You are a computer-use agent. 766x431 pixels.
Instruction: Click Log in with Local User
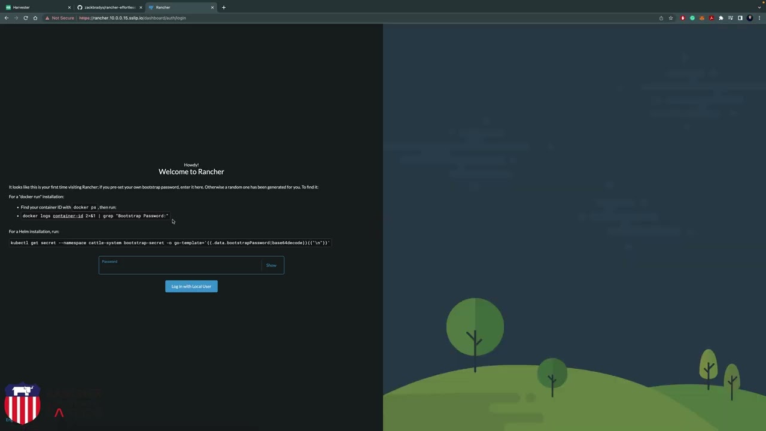click(x=191, y=286)
